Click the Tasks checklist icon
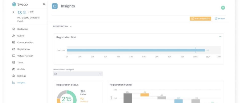241x103 pixels. pyautogui.click(x=14, y=62)
